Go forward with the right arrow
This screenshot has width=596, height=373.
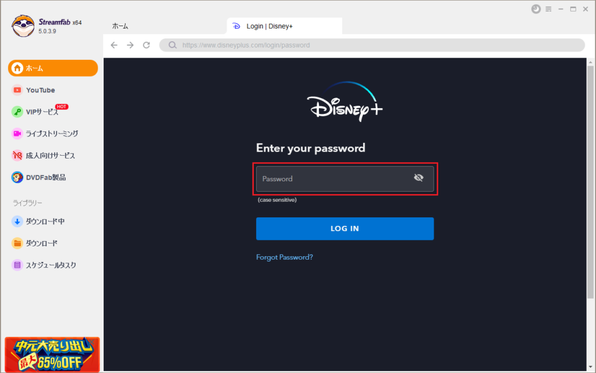click(130, 45)
